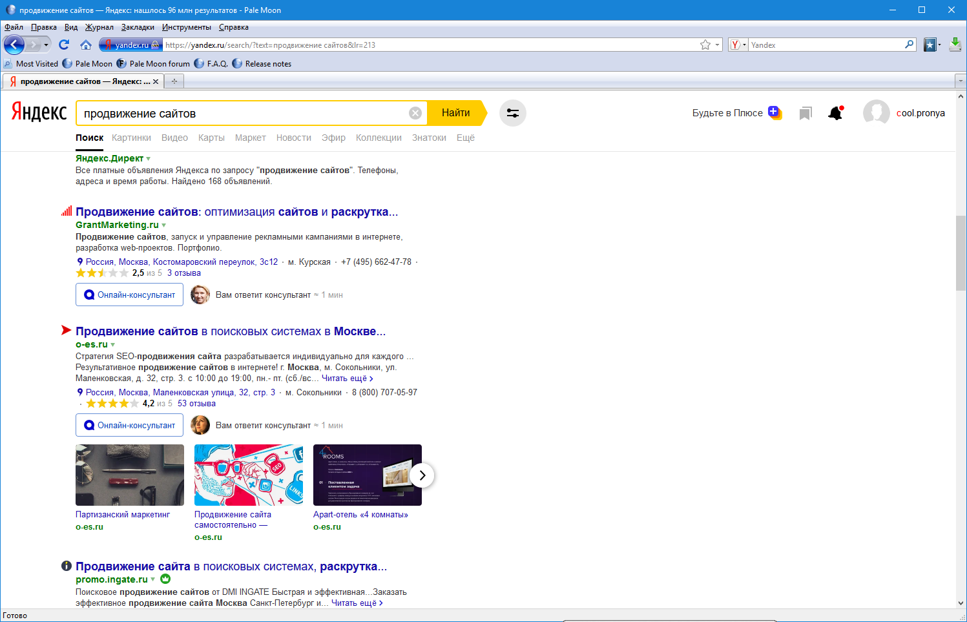Click Онлайн-консультант button under GrantMarketing.ru
Viewport: 967px width, 622px height.
tap(129, 295)
